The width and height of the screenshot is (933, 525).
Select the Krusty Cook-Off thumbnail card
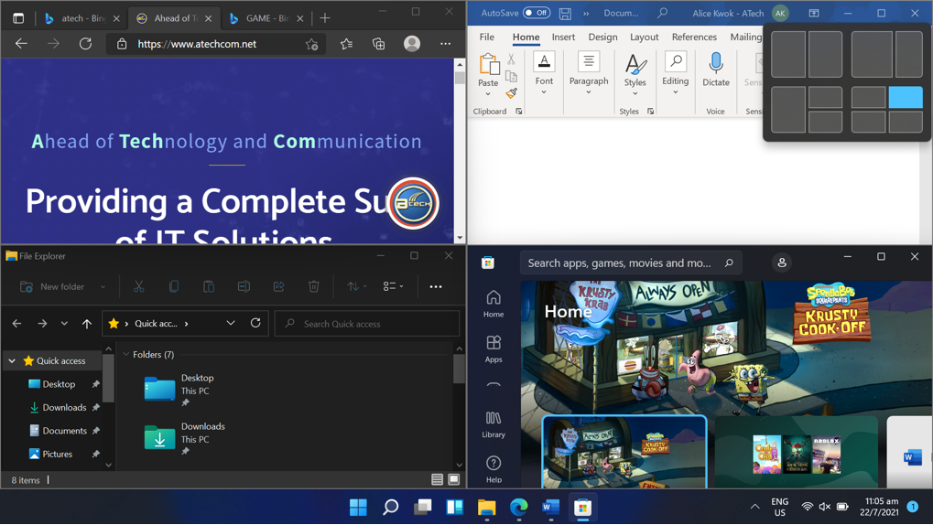pyautogui.click(x=624, y=452)
